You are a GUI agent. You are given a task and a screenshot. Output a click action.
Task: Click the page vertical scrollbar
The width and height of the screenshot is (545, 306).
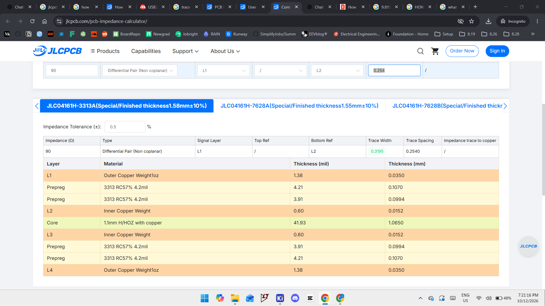coord(543,150)
